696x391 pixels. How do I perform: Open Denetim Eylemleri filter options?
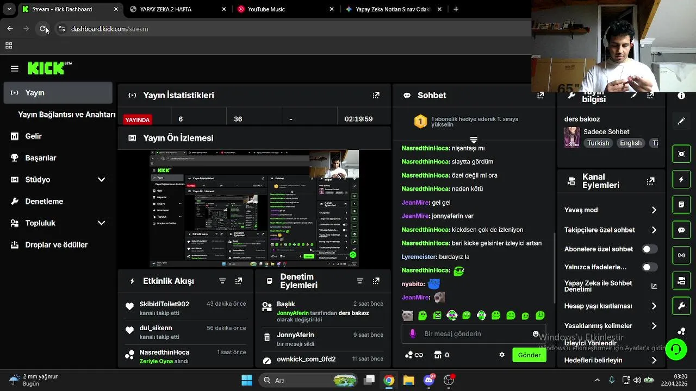coord(359,281)
